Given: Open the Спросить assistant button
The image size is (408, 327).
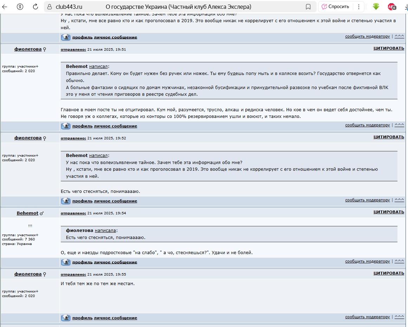Looking at the screenshot, I should (x=335, y=7).
